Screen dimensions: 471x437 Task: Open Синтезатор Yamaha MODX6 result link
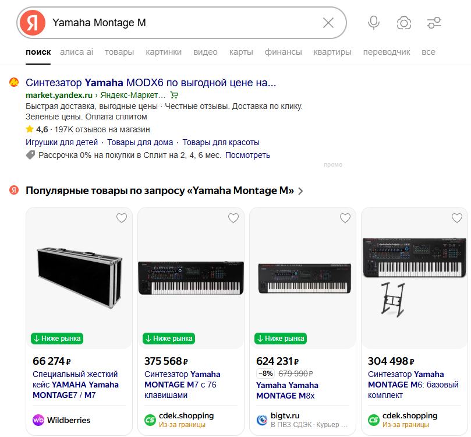pyautogui.click(x=151, y=82)
